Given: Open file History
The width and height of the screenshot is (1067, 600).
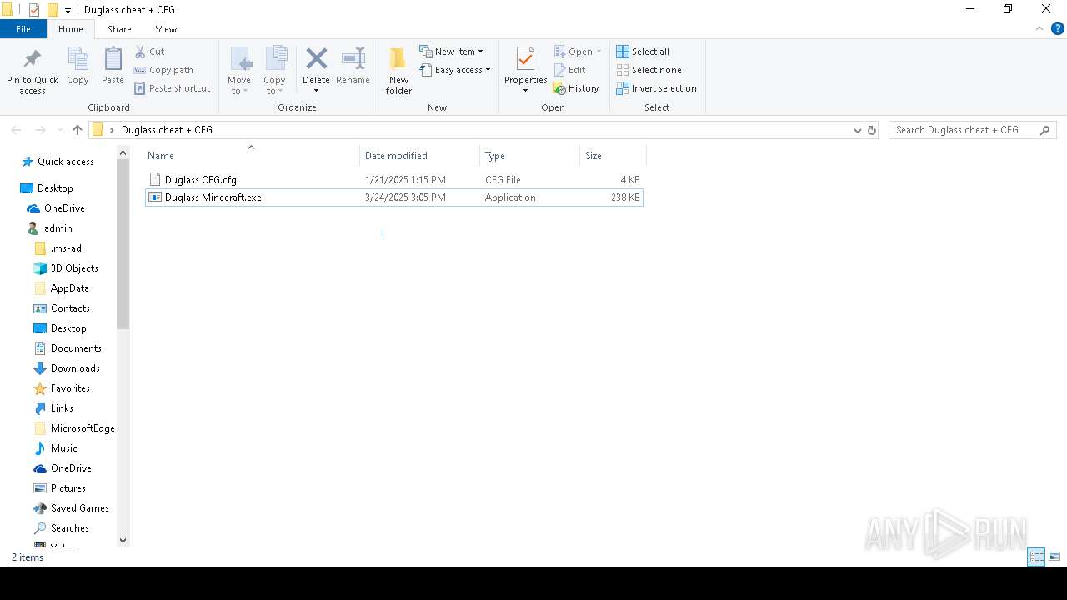Looking at the screenshot, I should (576, 88).
